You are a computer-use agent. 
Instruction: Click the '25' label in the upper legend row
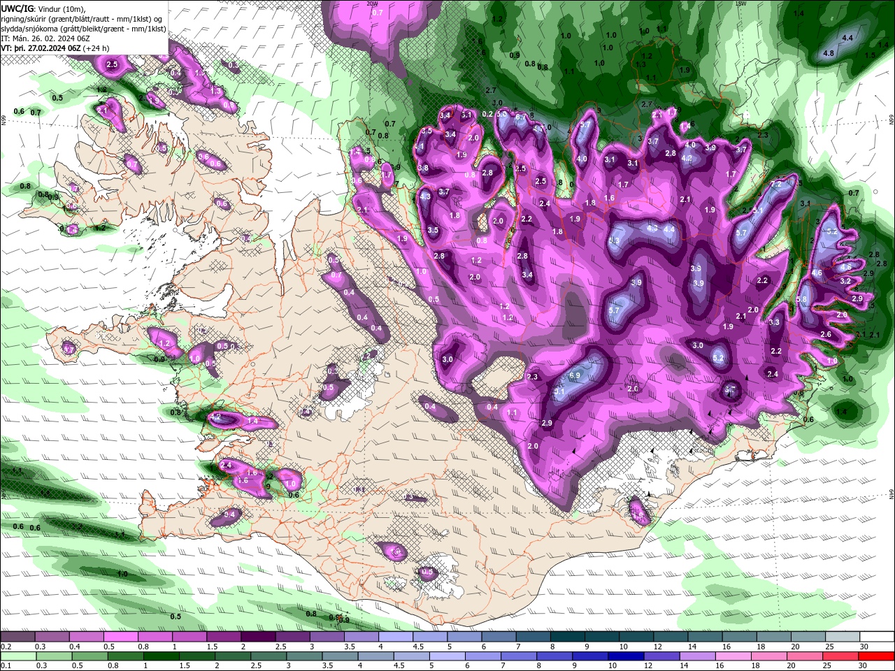coord(829,647)
